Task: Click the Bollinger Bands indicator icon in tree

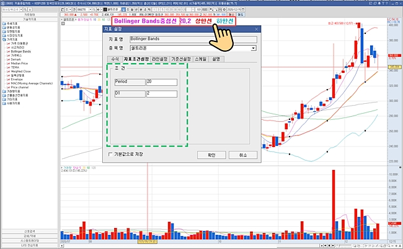Action: [x=9, y=51]
